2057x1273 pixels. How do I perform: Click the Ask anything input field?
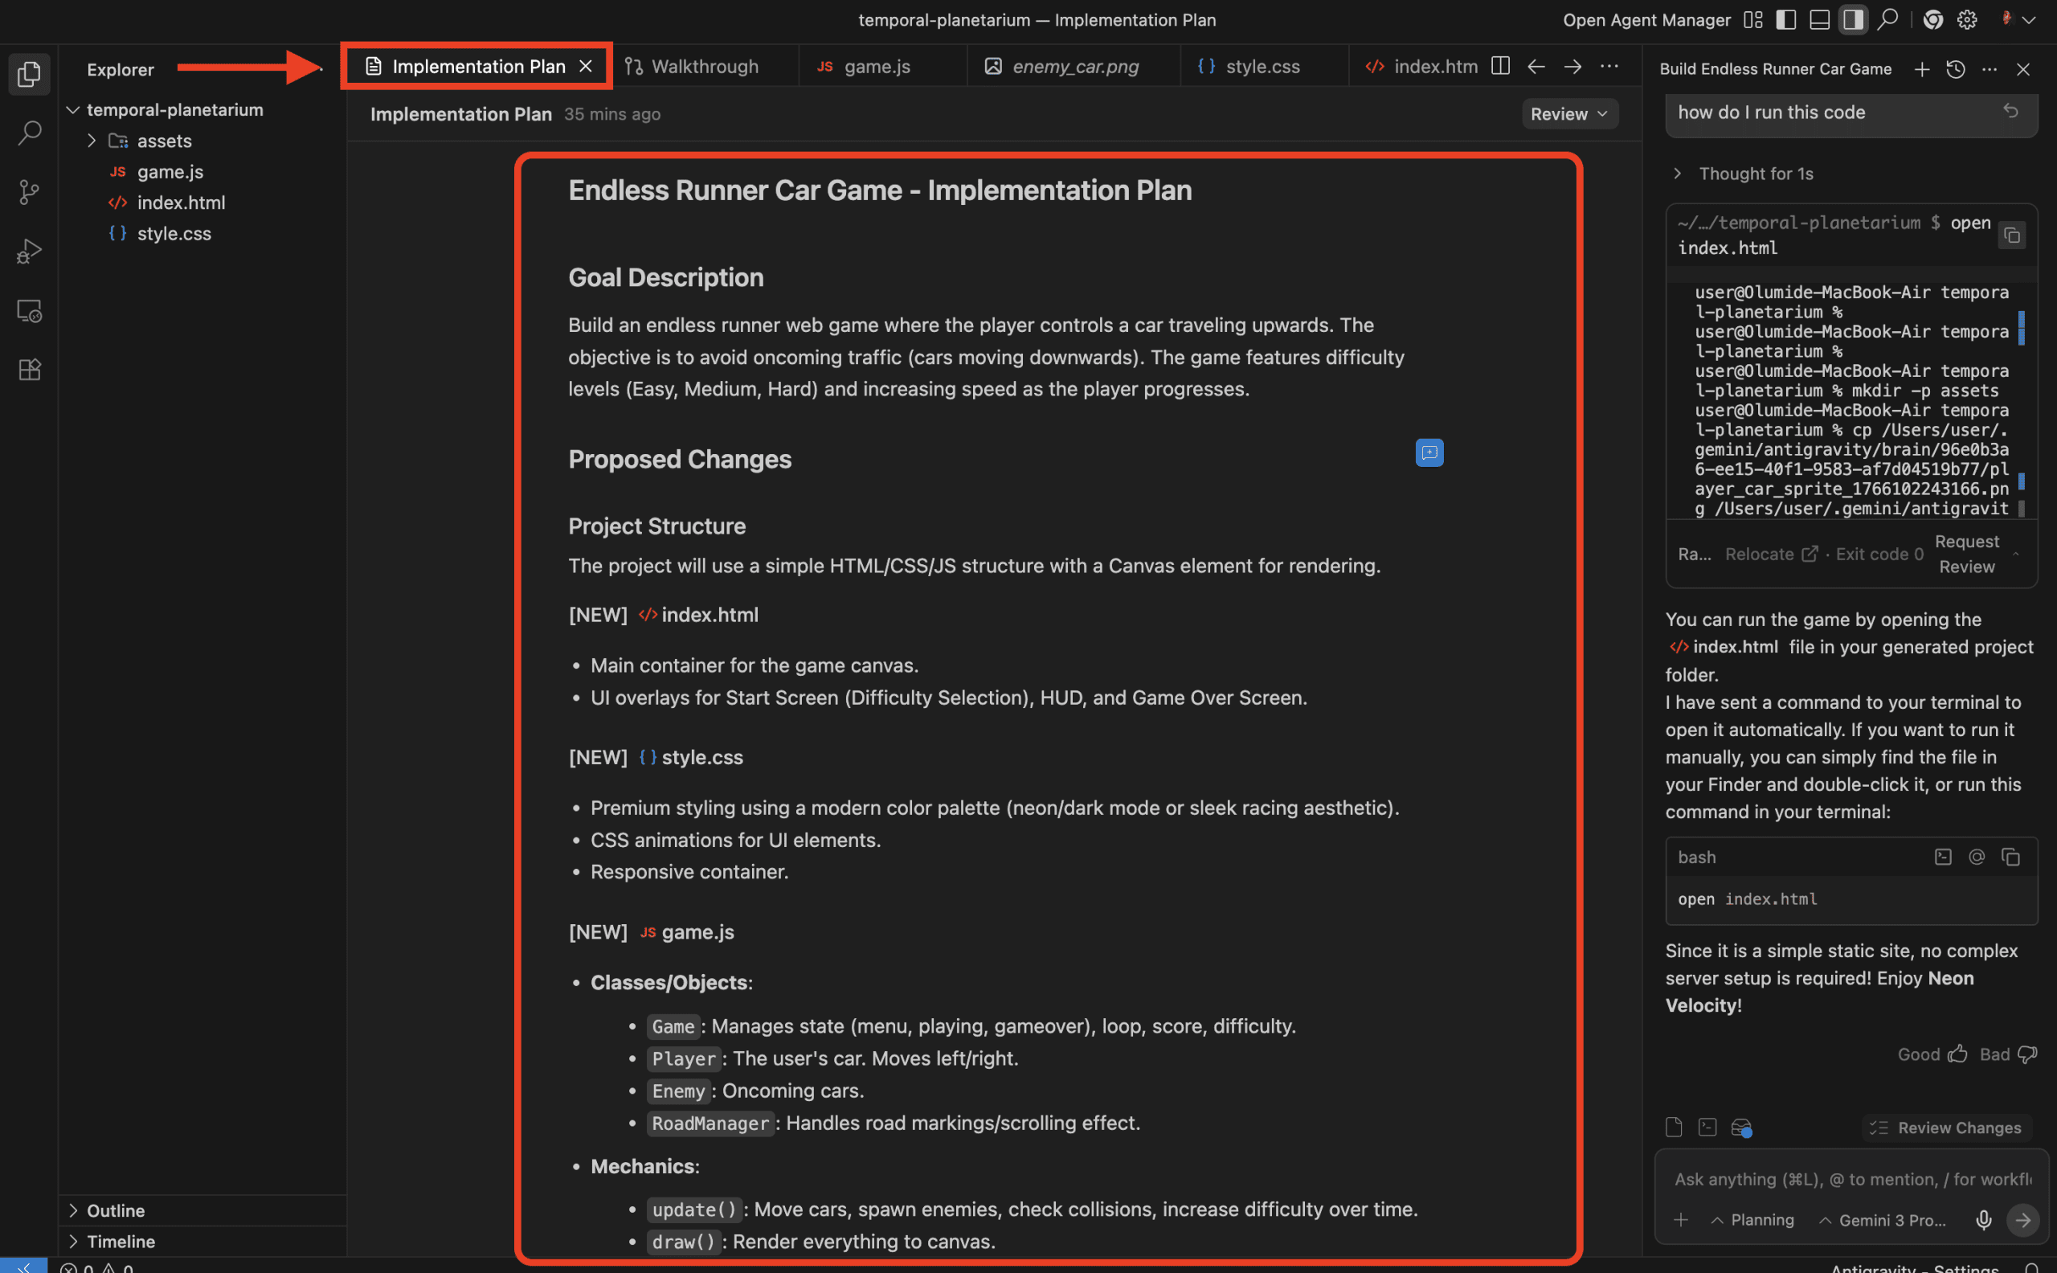coord(1850,1179)
